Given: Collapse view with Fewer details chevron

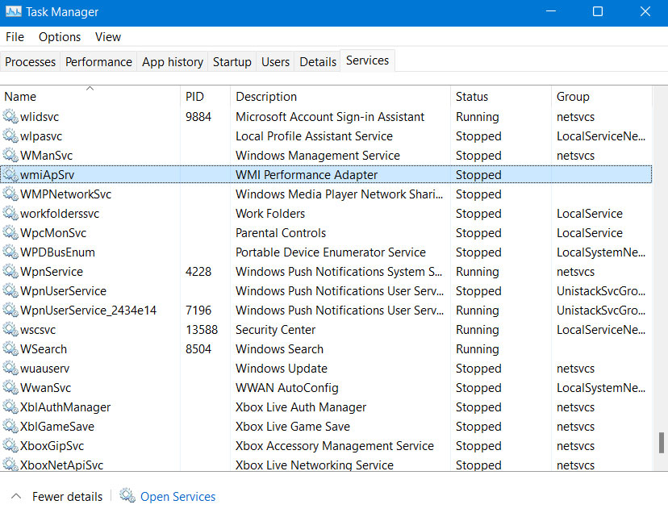Looking at the screenshot, I should [x=16, y=496].
